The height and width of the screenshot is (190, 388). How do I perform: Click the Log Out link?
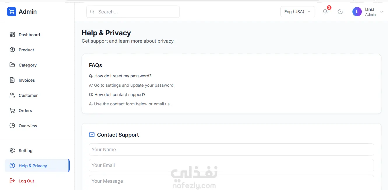[26, 181]
